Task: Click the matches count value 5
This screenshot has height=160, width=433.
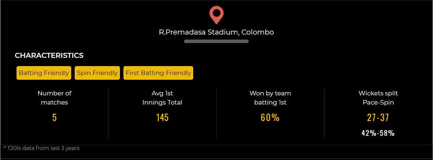Action: click(54, 117)
